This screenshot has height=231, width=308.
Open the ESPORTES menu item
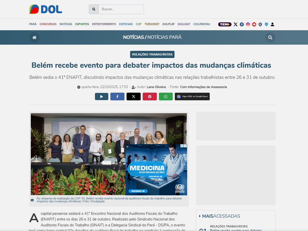[x=82, y=24]
